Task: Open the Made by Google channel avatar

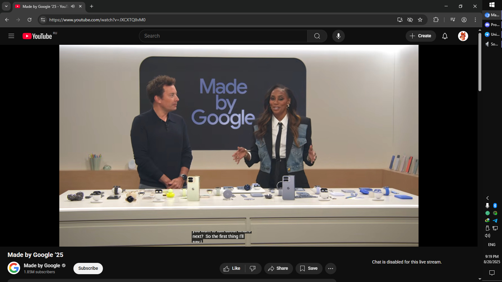Action: (x=14, y=268)
